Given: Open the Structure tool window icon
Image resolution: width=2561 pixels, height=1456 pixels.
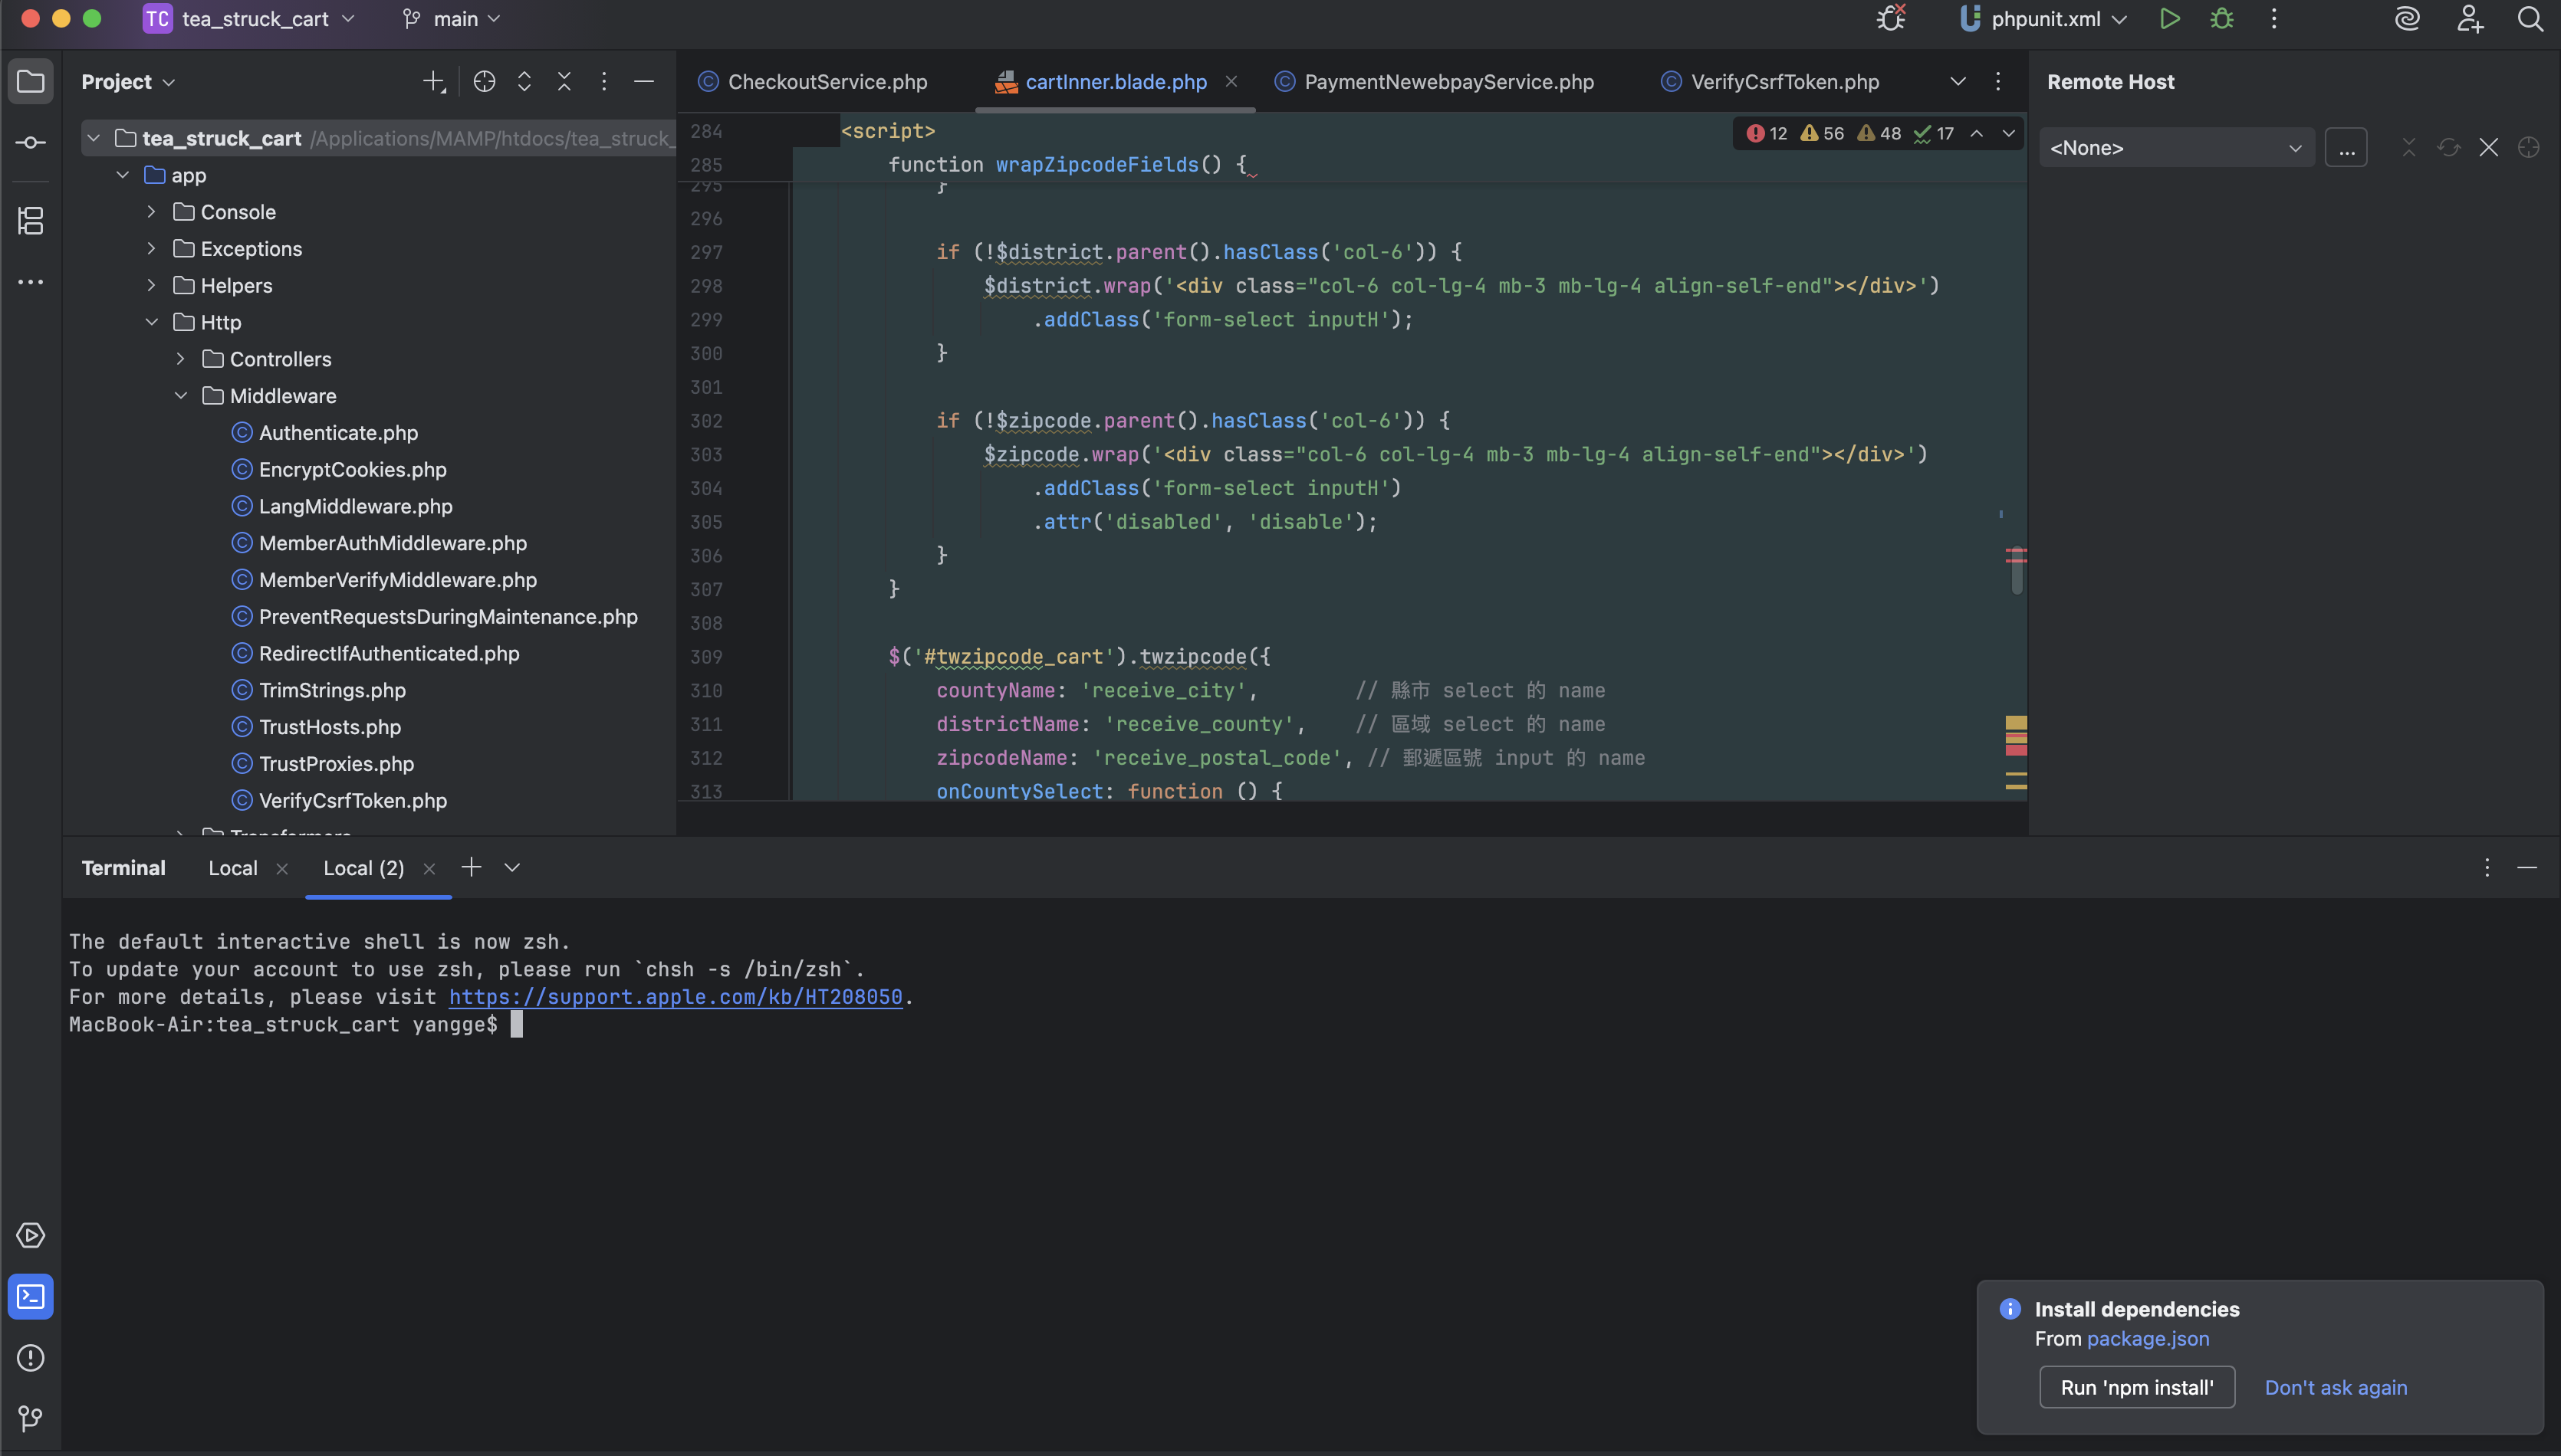Looking at the screenshot, I should (x=30, y=220).
